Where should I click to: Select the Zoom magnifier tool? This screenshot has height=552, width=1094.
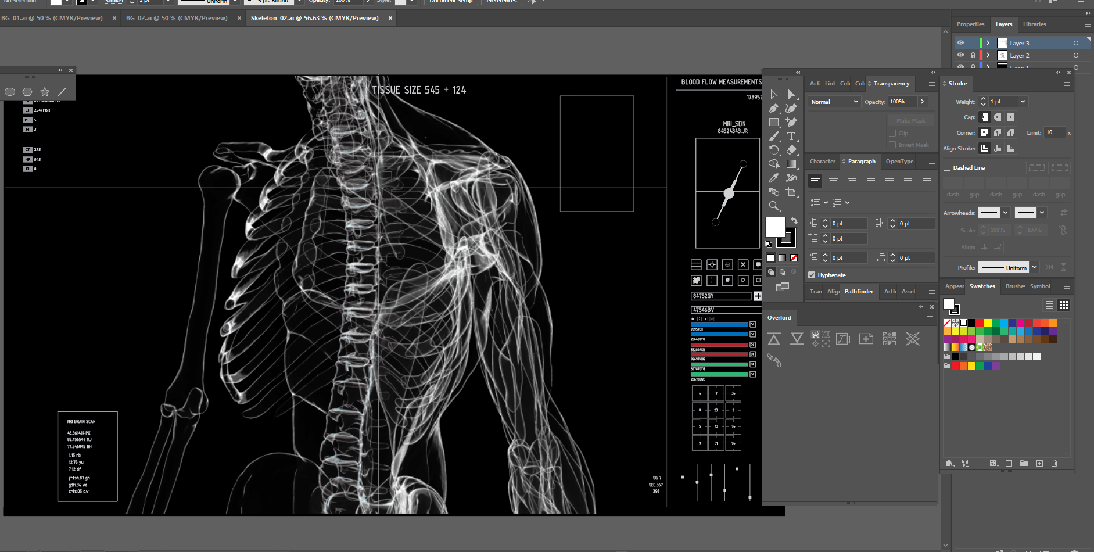click(x=774, y=206)
